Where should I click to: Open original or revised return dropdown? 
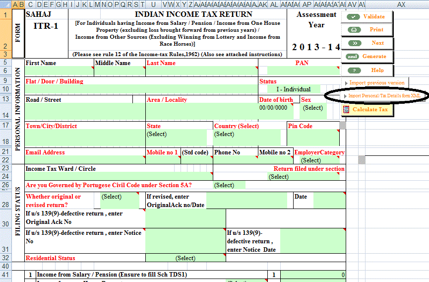120,201
